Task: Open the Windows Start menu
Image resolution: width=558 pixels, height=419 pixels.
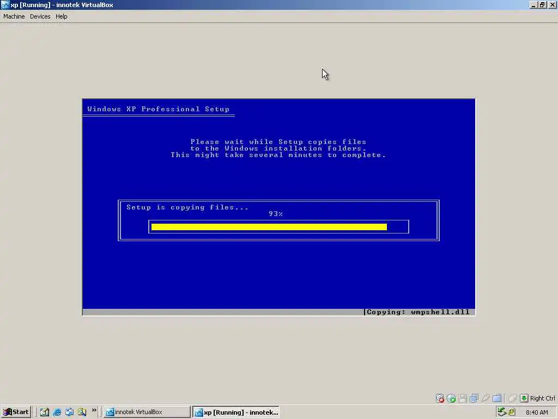Action: 16,412
